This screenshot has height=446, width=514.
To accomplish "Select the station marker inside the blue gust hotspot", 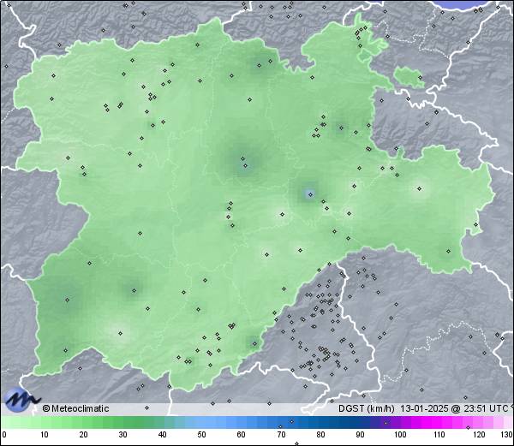I will (310, 194).
